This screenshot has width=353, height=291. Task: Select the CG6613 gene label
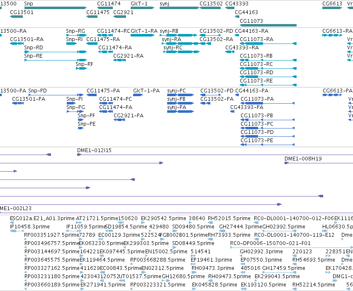click(332, 4)
